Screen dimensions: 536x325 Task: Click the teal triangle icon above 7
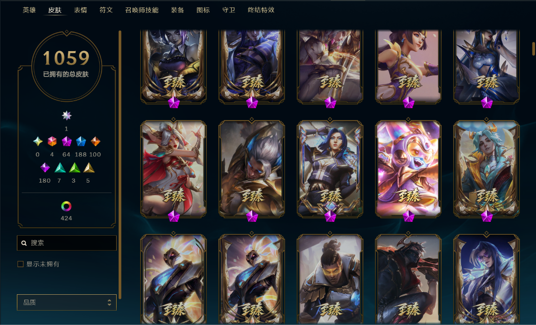tap(60, 167)
